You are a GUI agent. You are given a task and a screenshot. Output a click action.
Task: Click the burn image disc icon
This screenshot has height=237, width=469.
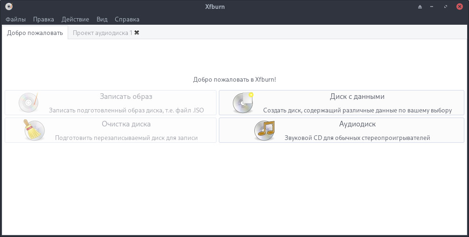point(28,103)
